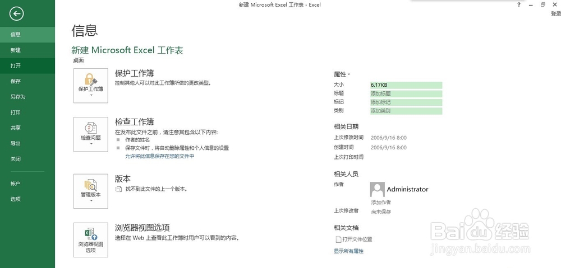Click the 尚未保存 last modified by value
Screen dimensions: 561x268
pyautogui.click(x=381, y=211)
